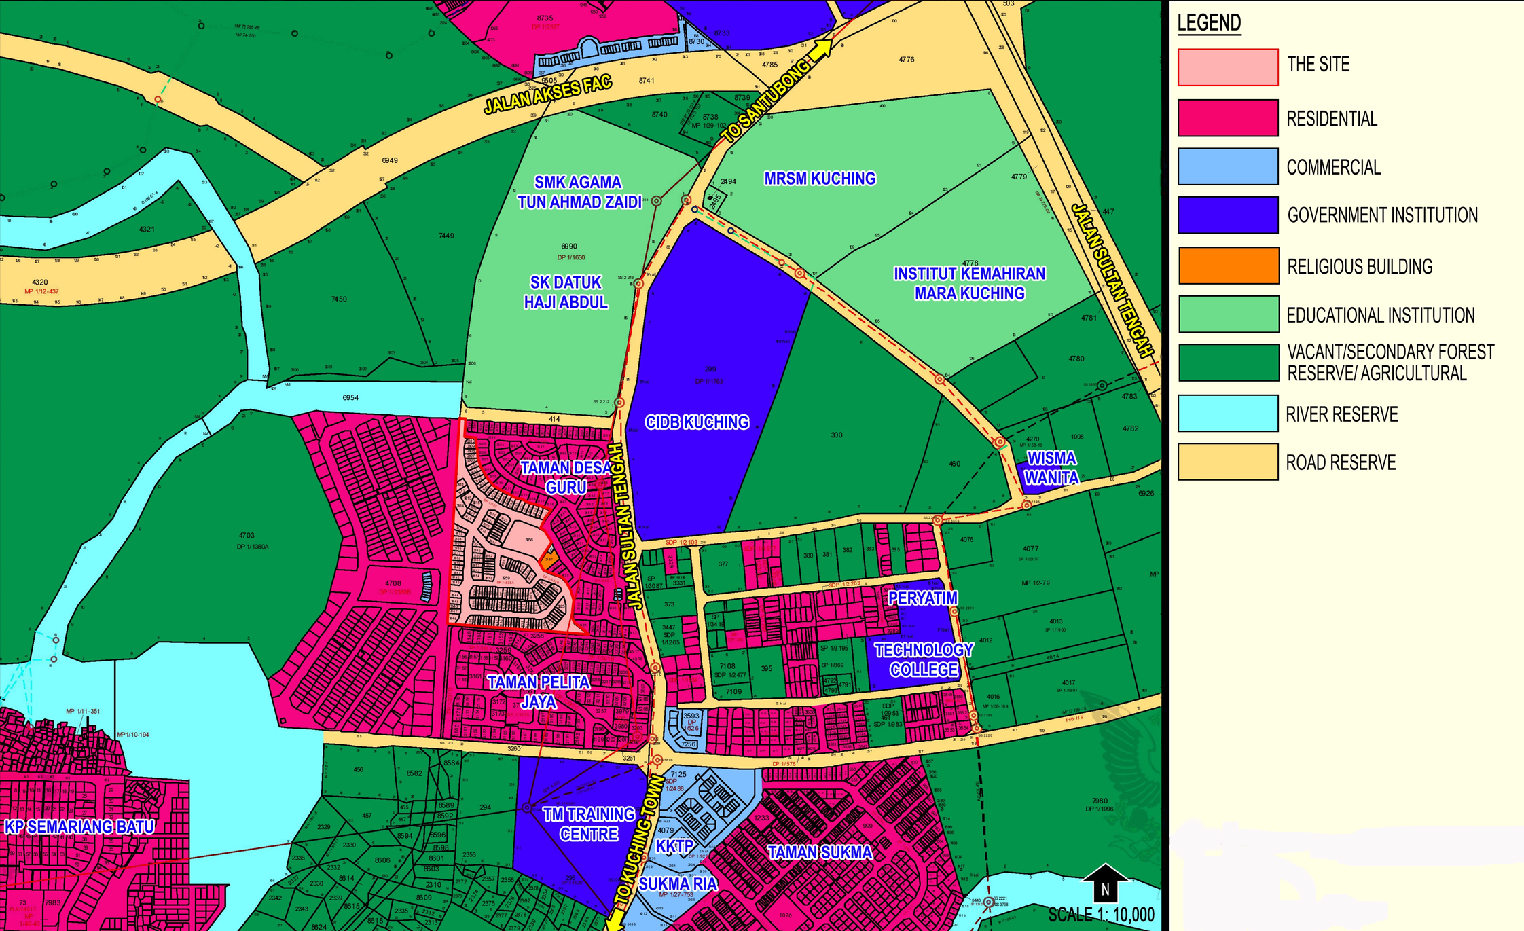Click the Technology College label
The width and height of the screenshot is (1524, 931).
pos(924,659)
